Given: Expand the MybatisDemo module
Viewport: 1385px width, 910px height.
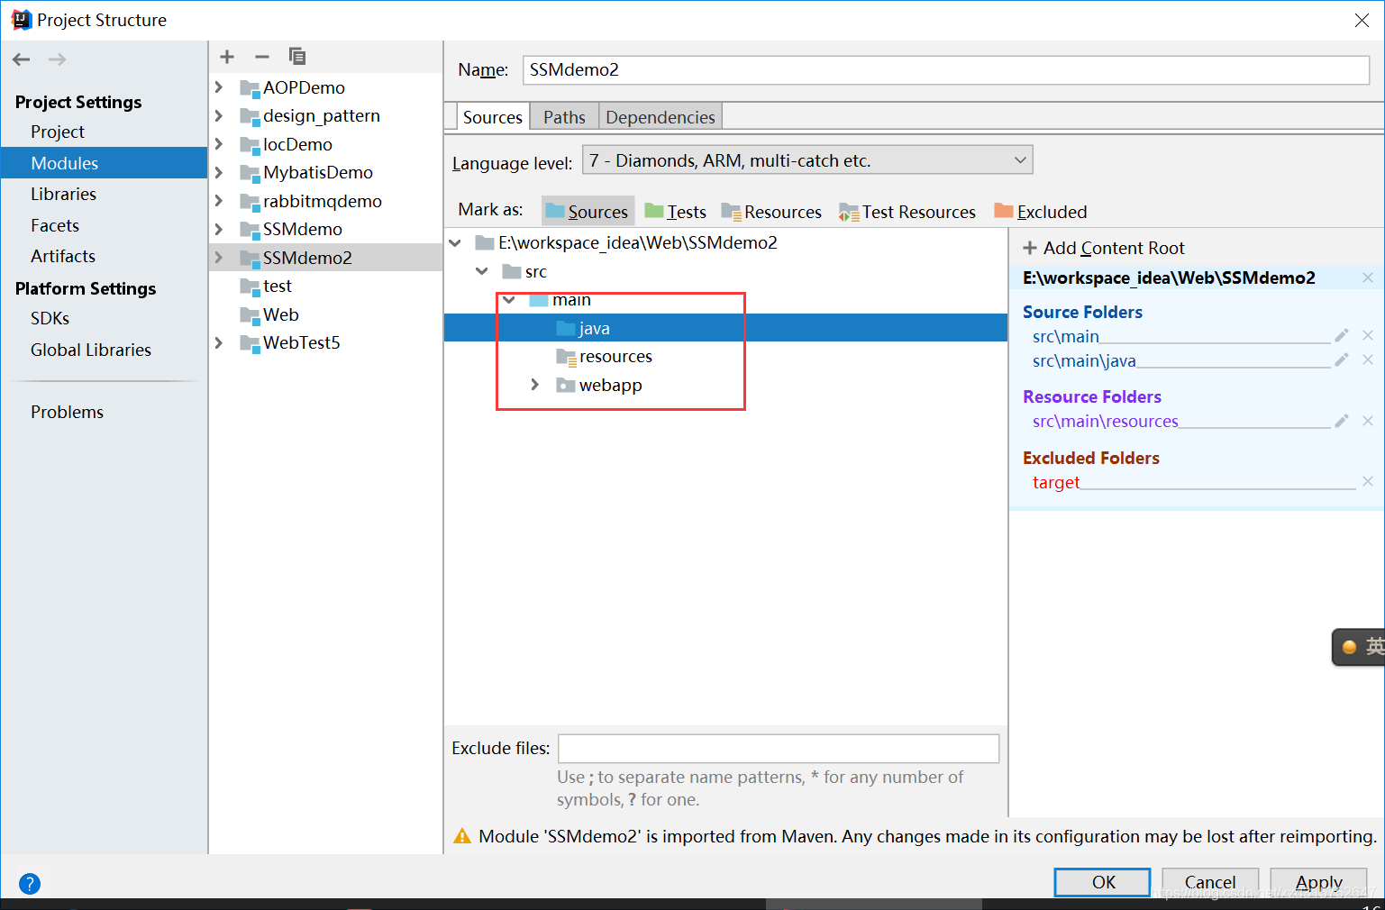Looking at the screenshot, I should point(219,172).
